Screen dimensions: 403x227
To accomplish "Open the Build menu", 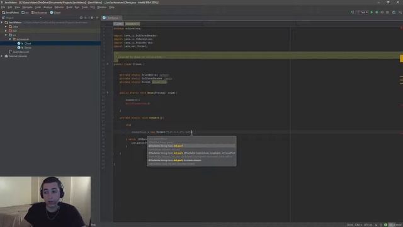I will coord(69,8).
